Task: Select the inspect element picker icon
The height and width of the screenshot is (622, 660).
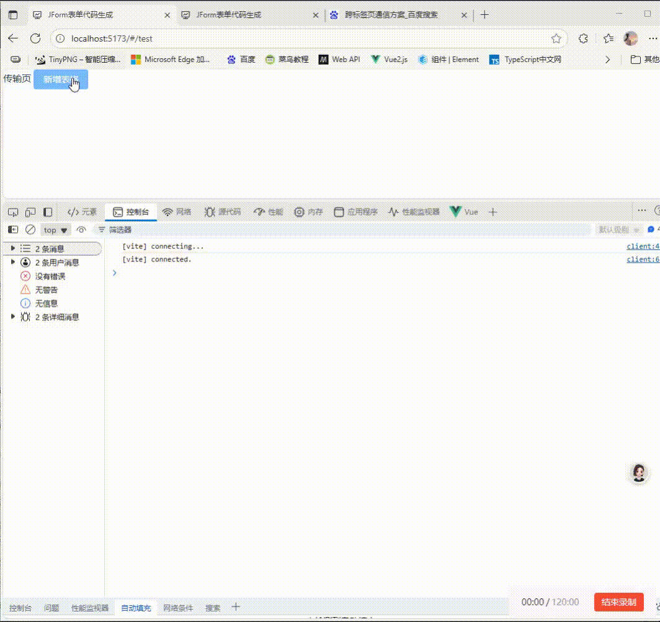Action: coord(12,212)
